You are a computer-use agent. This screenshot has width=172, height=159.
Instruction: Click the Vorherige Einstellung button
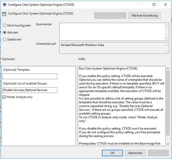(110, 15)
